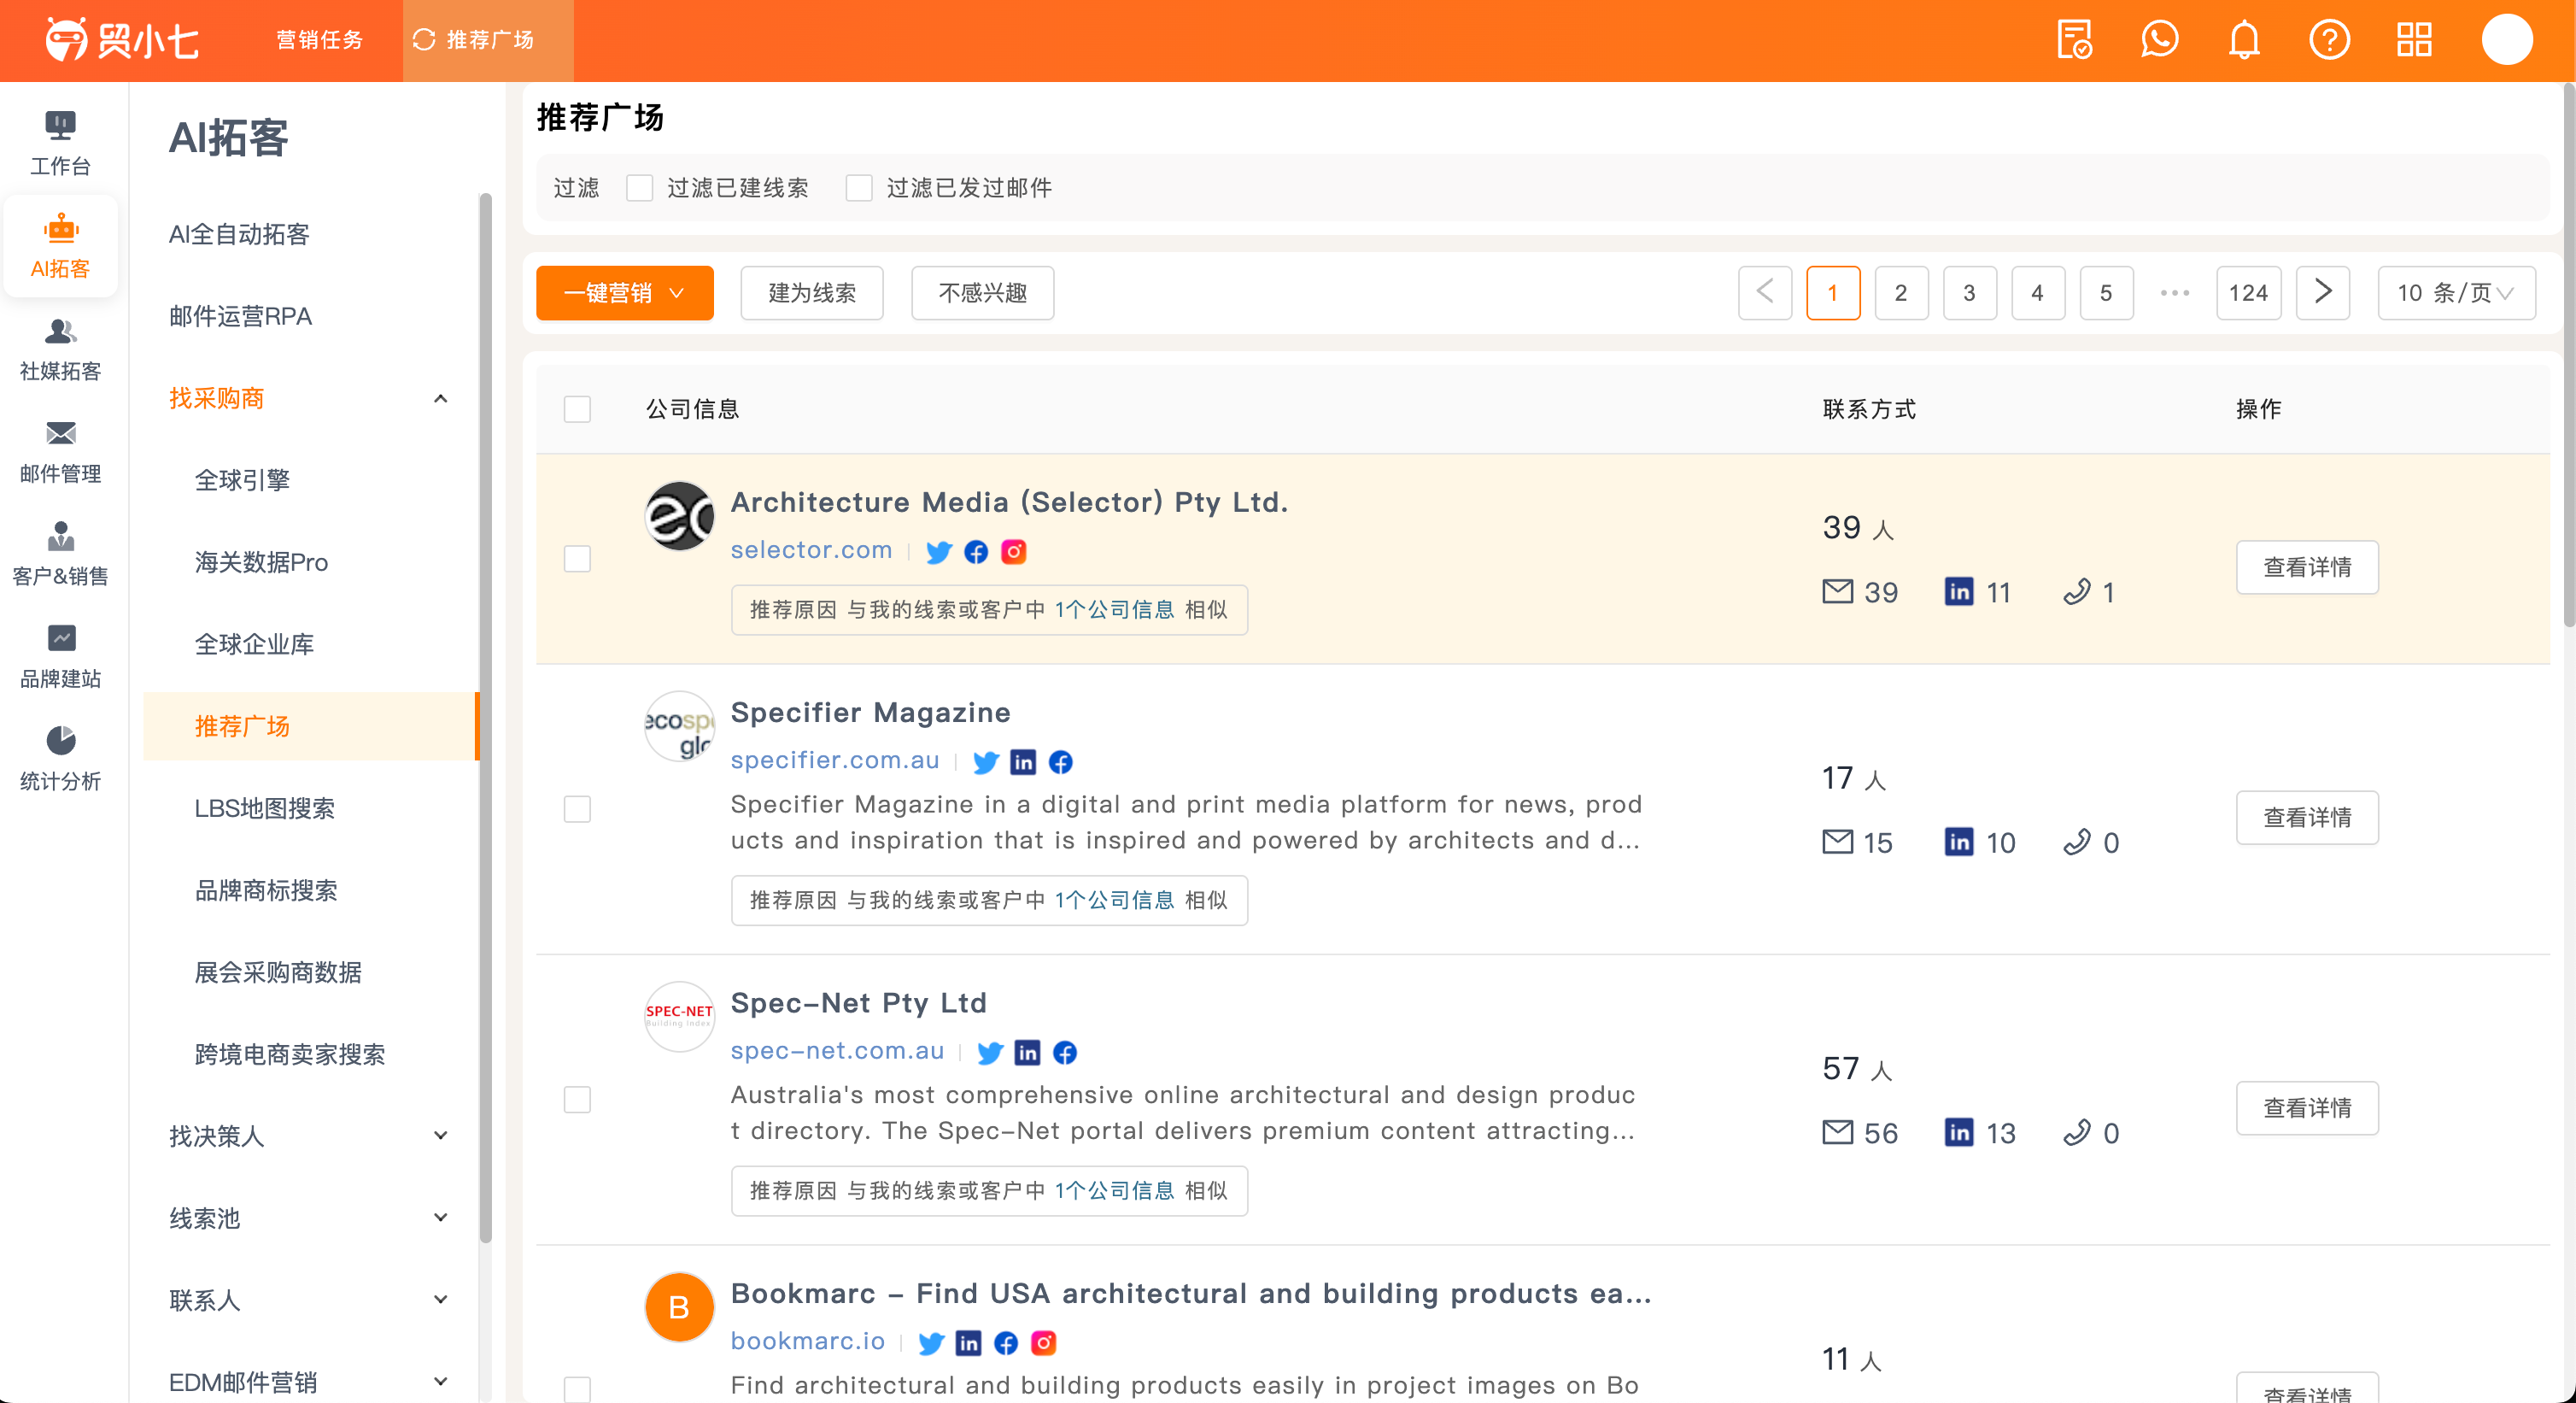This screenshot has width=2576, height=1403.
Task: Open LinkedIn for Specifier Magazine
Action: (1023, 761)
